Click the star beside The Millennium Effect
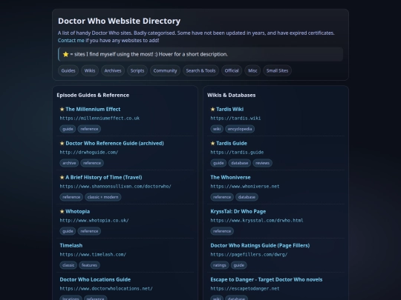The width and height of the screenshot is (401, 300). pos(62,109)
